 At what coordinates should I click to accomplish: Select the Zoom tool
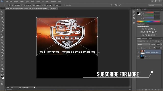2,72
